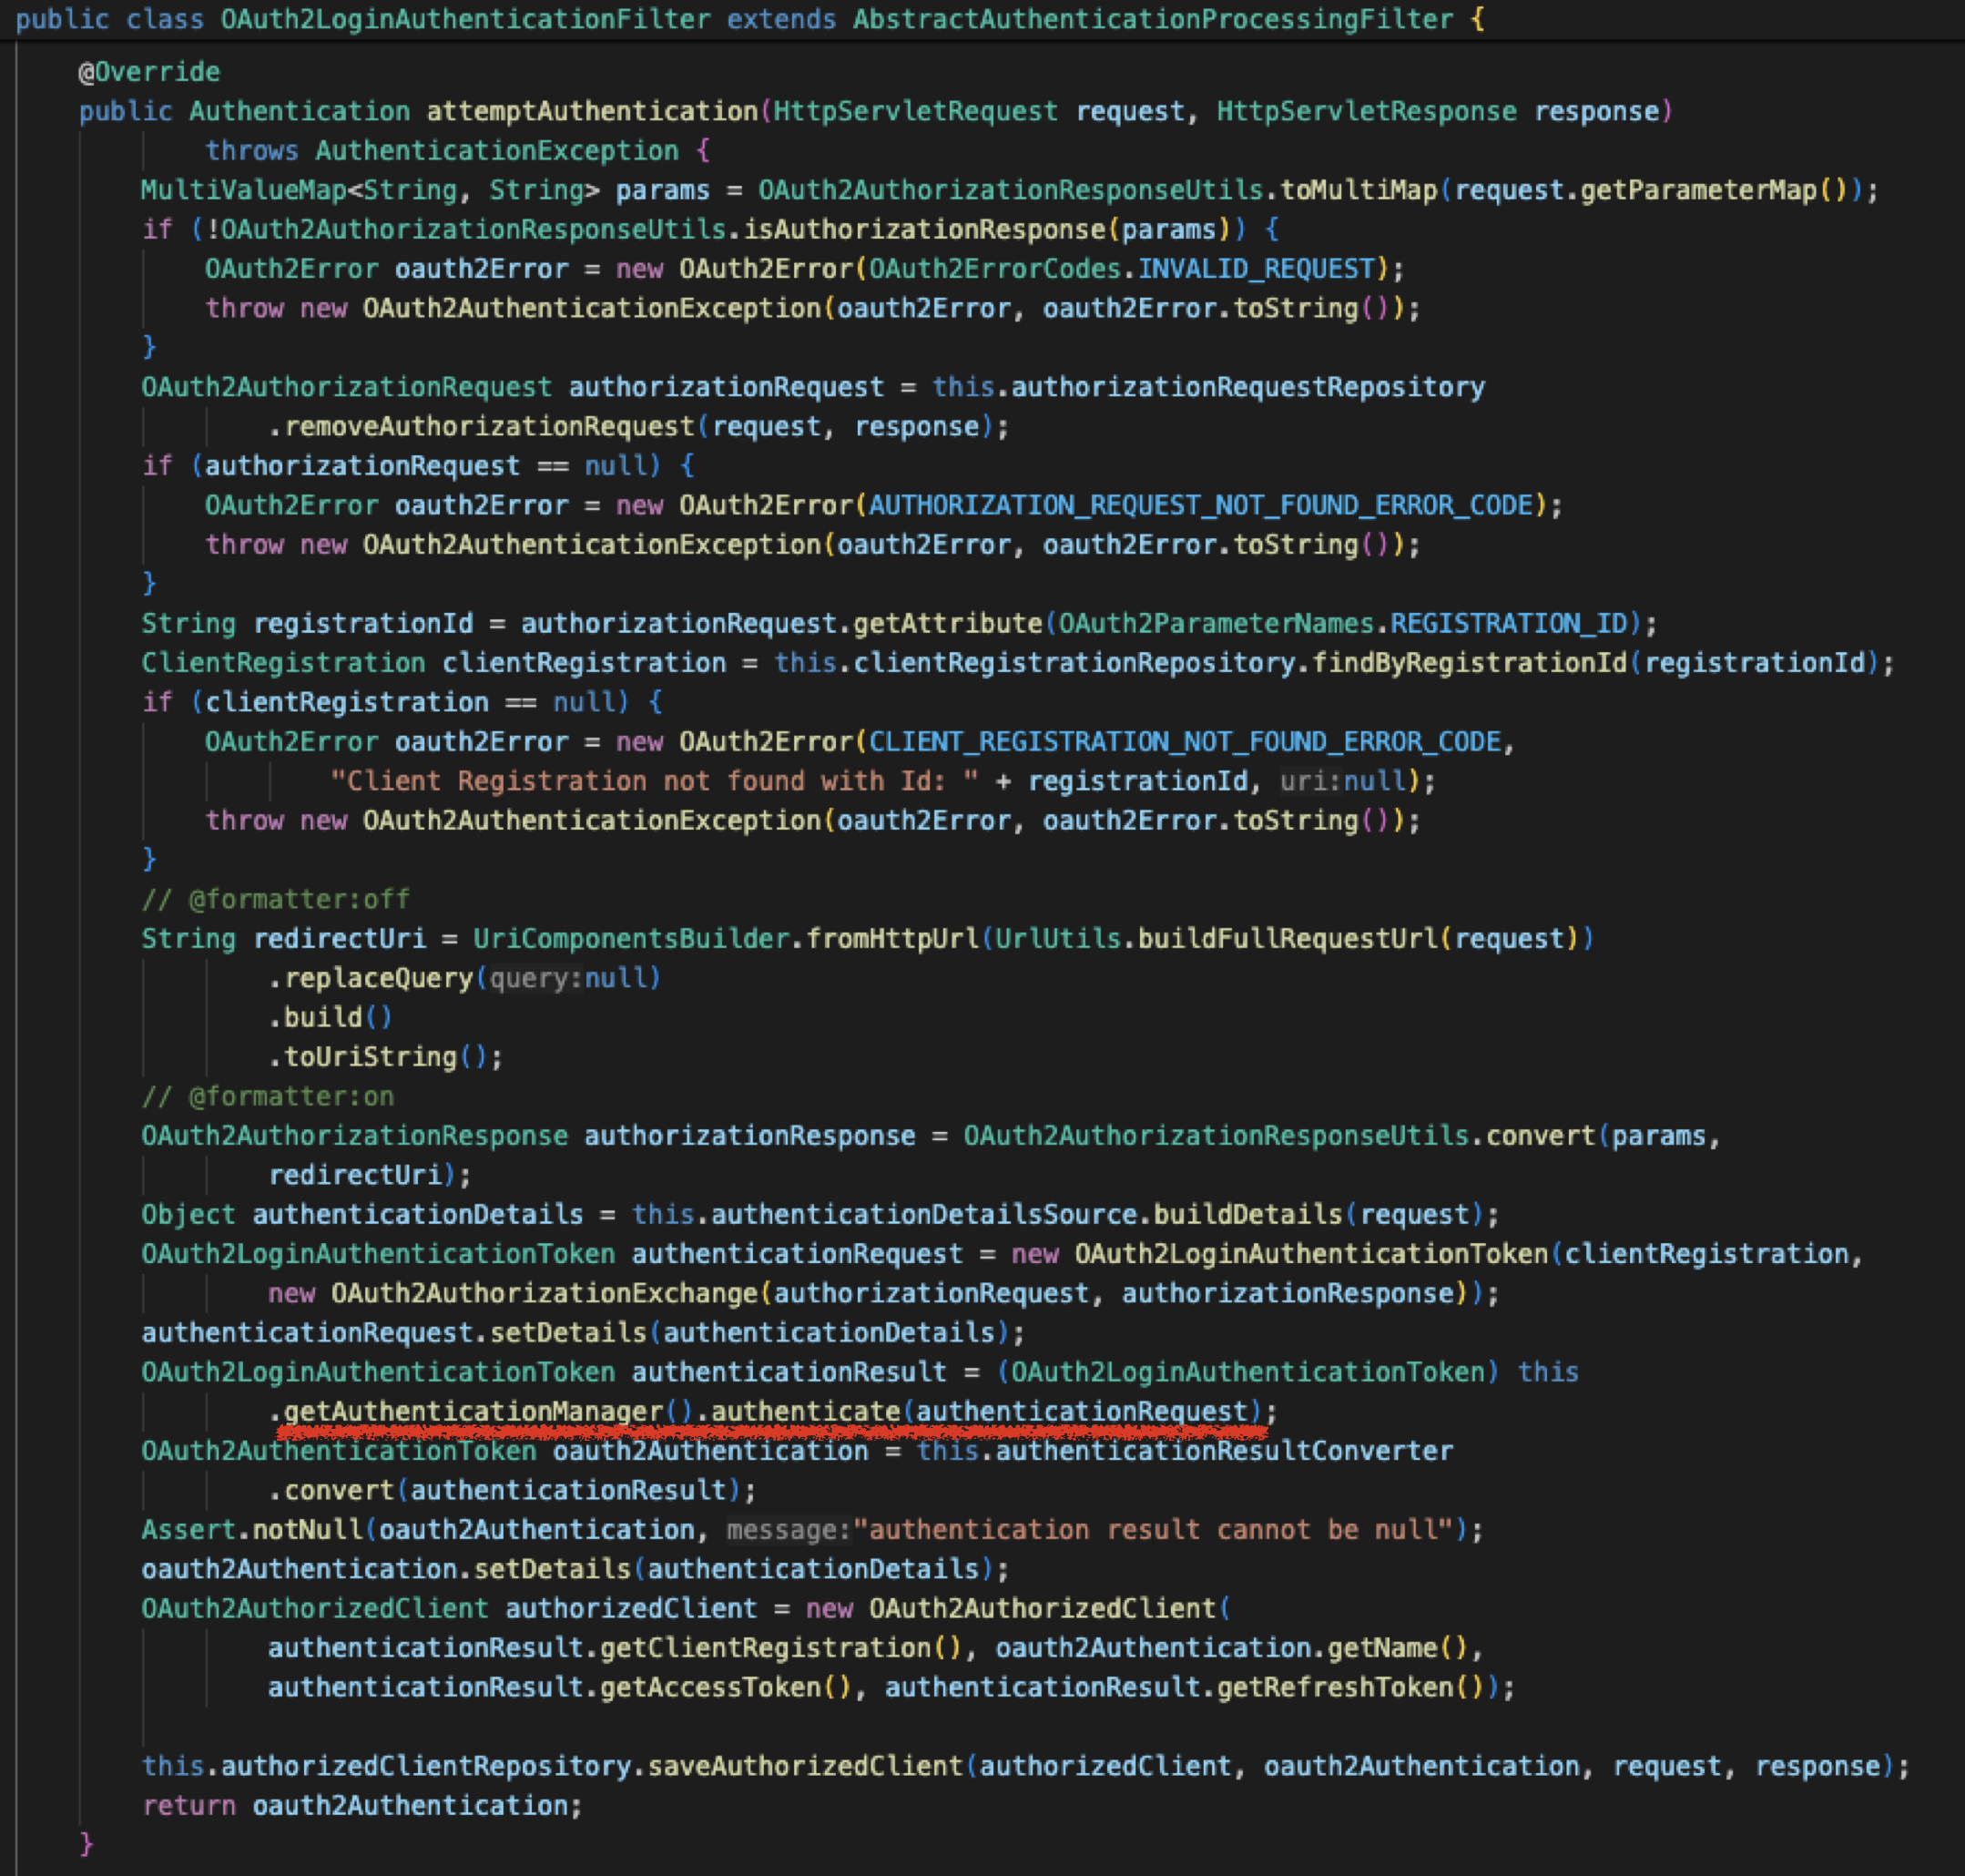Click the .build() method call
This screenshot has height=1876, width=1965.
click(331, 1017)
